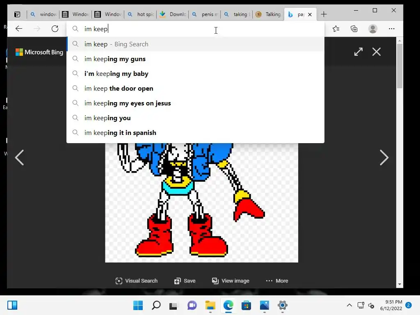
Task: Open taskbar Search magnifier
Action: click(156, 305)
